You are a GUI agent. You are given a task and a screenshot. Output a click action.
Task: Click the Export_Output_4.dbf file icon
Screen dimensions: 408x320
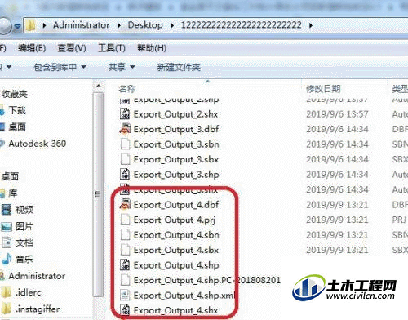(x=125, y=204)
